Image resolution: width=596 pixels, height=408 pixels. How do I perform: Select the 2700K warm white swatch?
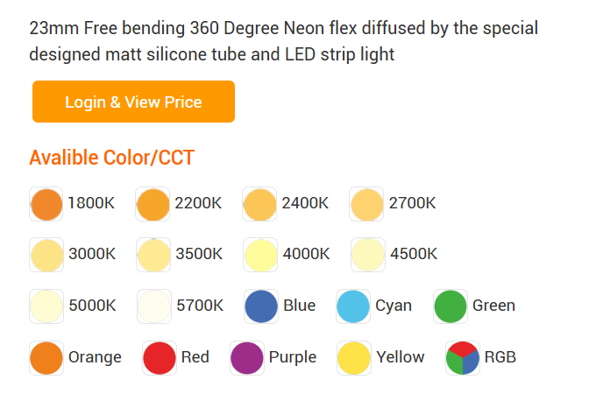(x=367, y=204)
